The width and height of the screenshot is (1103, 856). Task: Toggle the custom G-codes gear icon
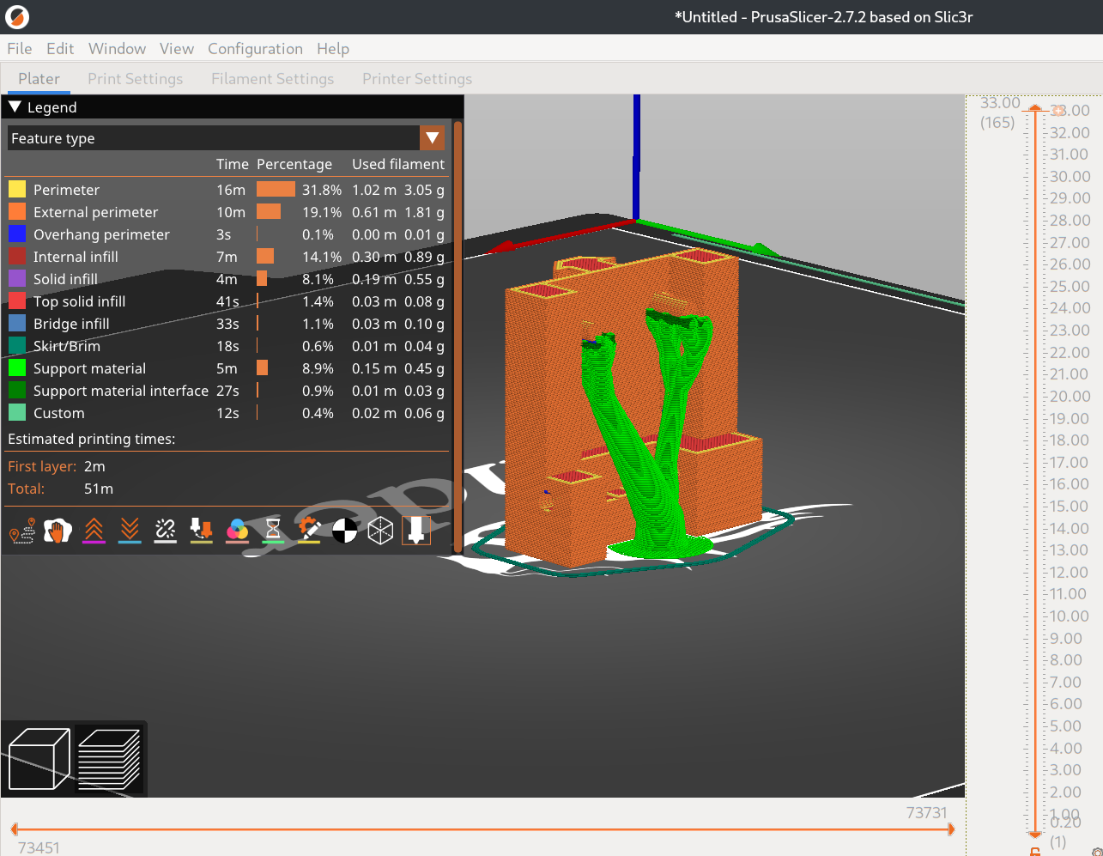pos(309,531)
